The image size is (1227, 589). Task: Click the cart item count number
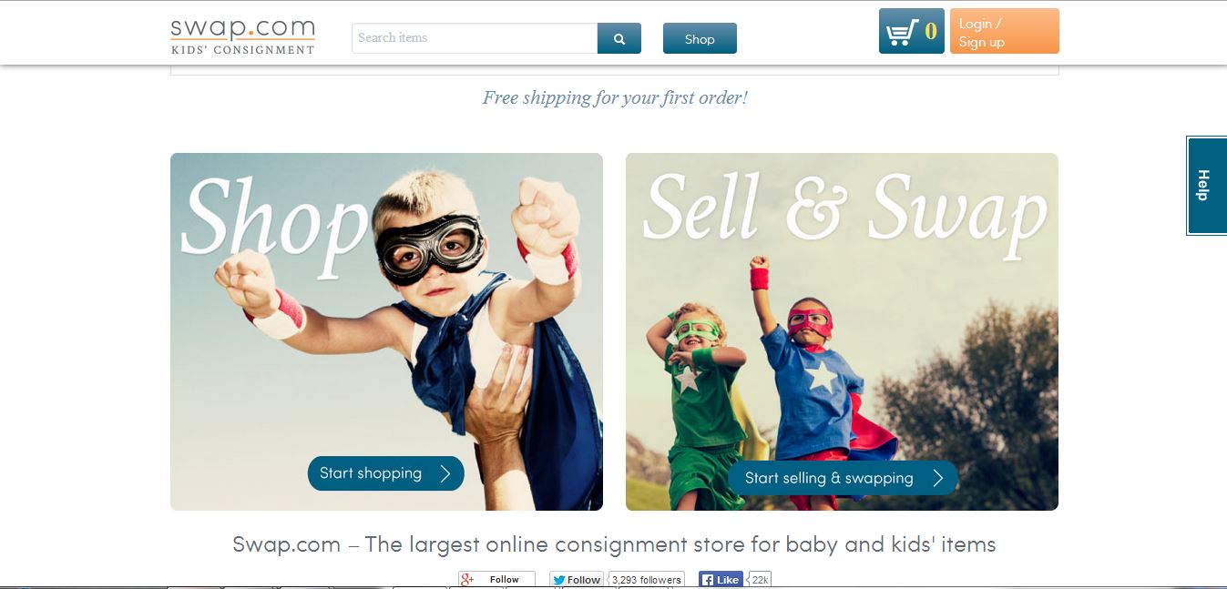click(x=931, y=32)
